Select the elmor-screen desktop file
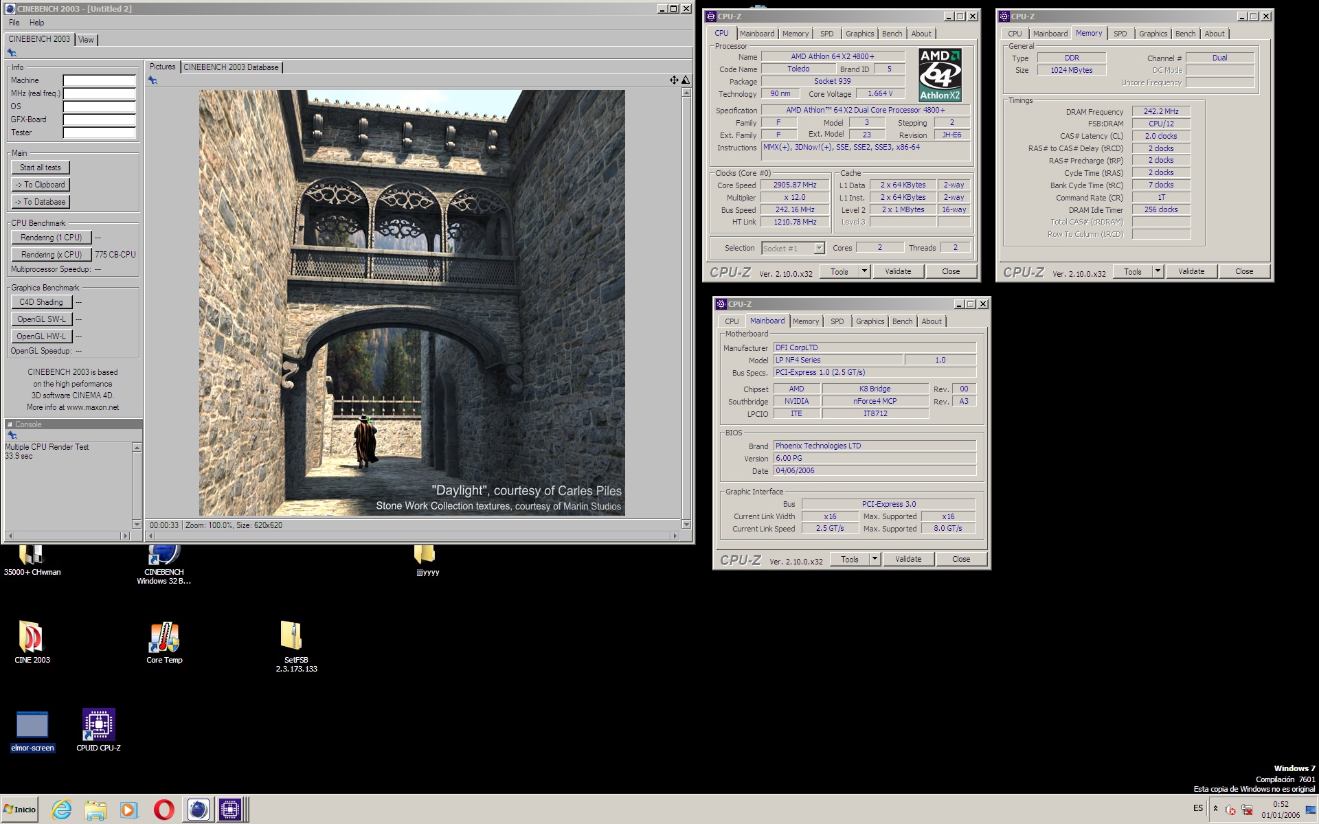 (32, 731)
